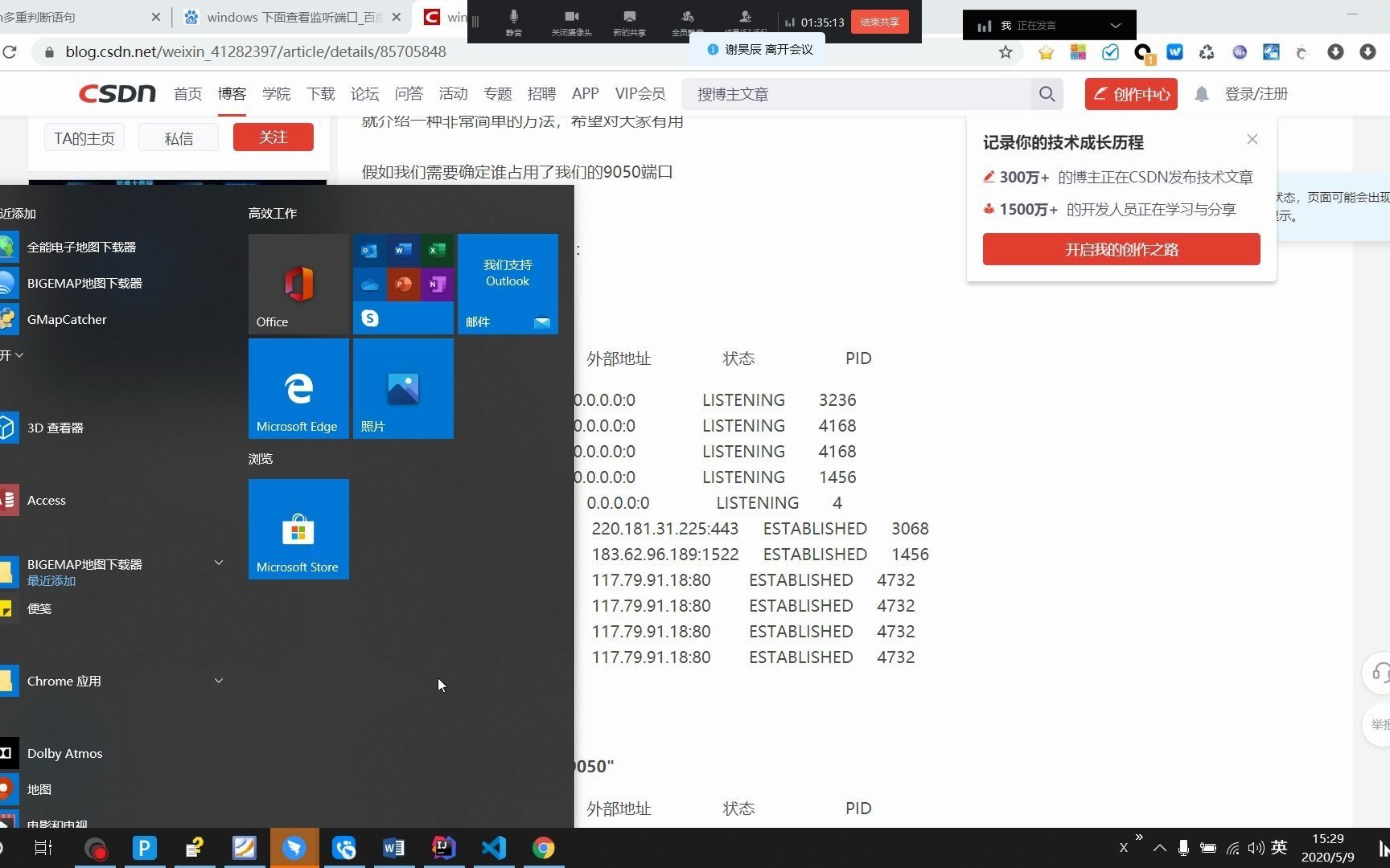
Task: Open the VIP会员 item in CSDN navigation
Action: tap(639, 94)
